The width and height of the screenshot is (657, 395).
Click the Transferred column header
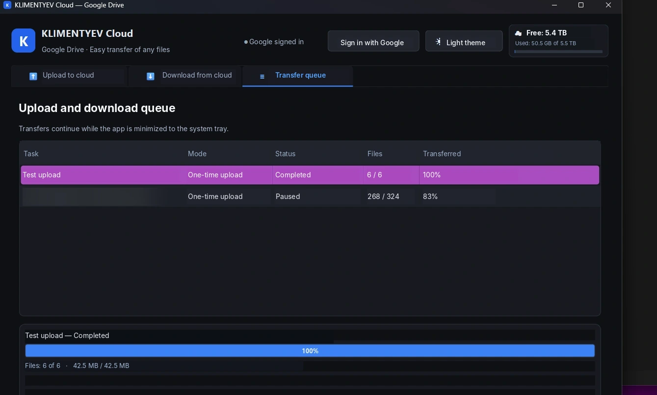(x=442, y=154)
